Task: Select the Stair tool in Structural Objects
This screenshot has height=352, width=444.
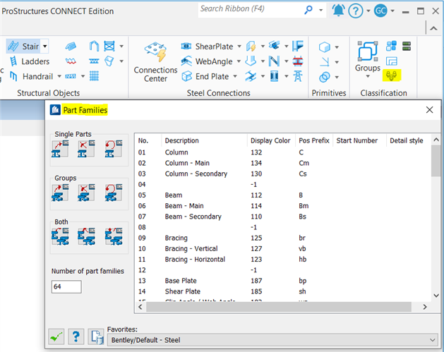Action: [x=23, y=46]
